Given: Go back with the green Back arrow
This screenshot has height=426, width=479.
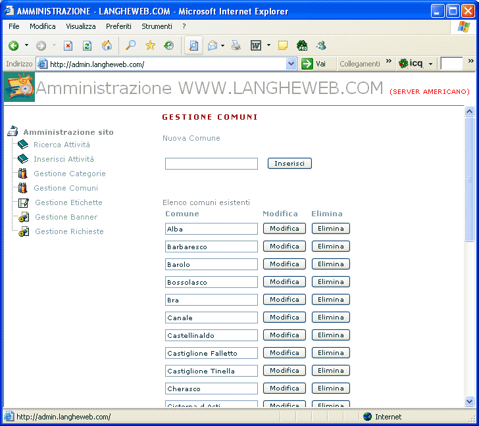Looking at the screenshot, I should [13, 46].
